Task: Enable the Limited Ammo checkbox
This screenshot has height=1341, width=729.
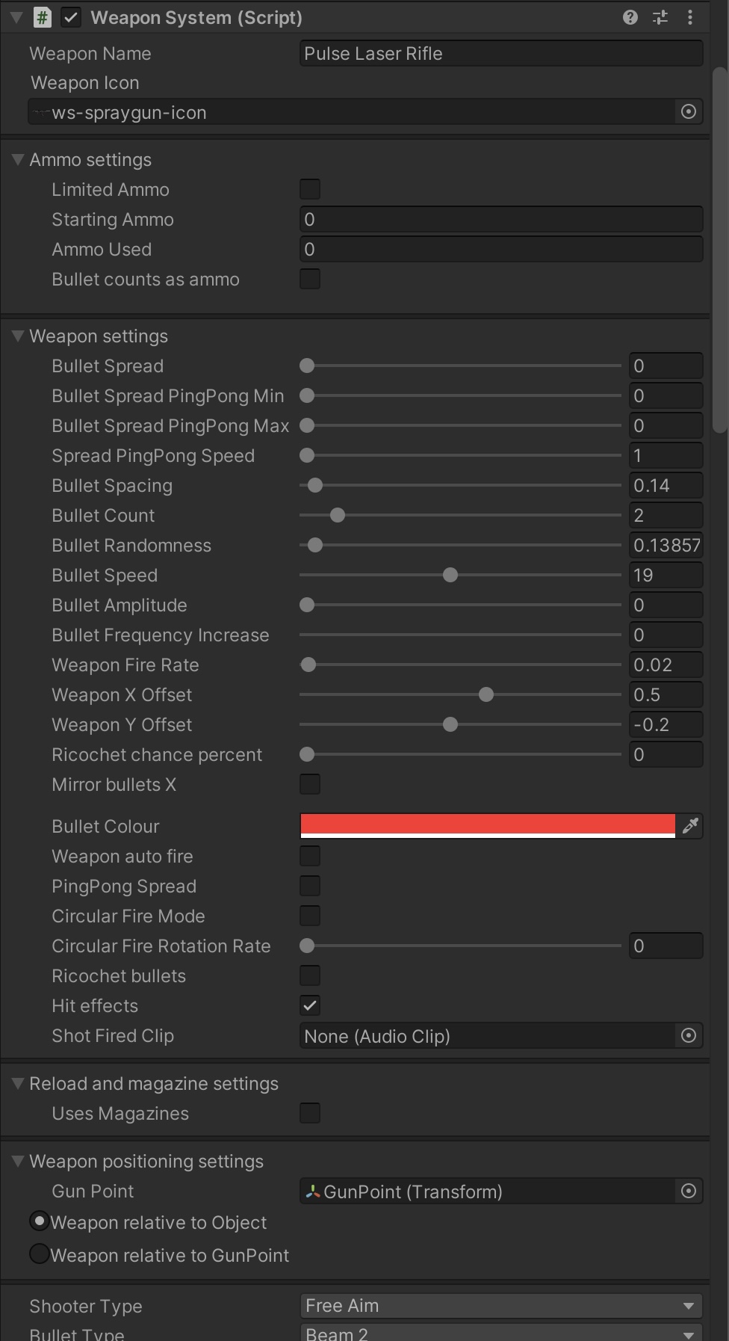Action: pyautogui.click(x=310, y=190)
